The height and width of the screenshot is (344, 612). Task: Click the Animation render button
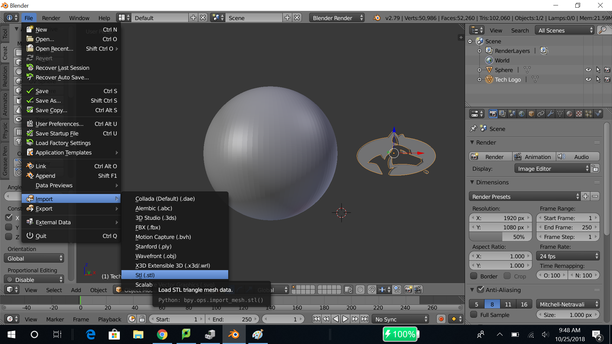click(534, 157)
